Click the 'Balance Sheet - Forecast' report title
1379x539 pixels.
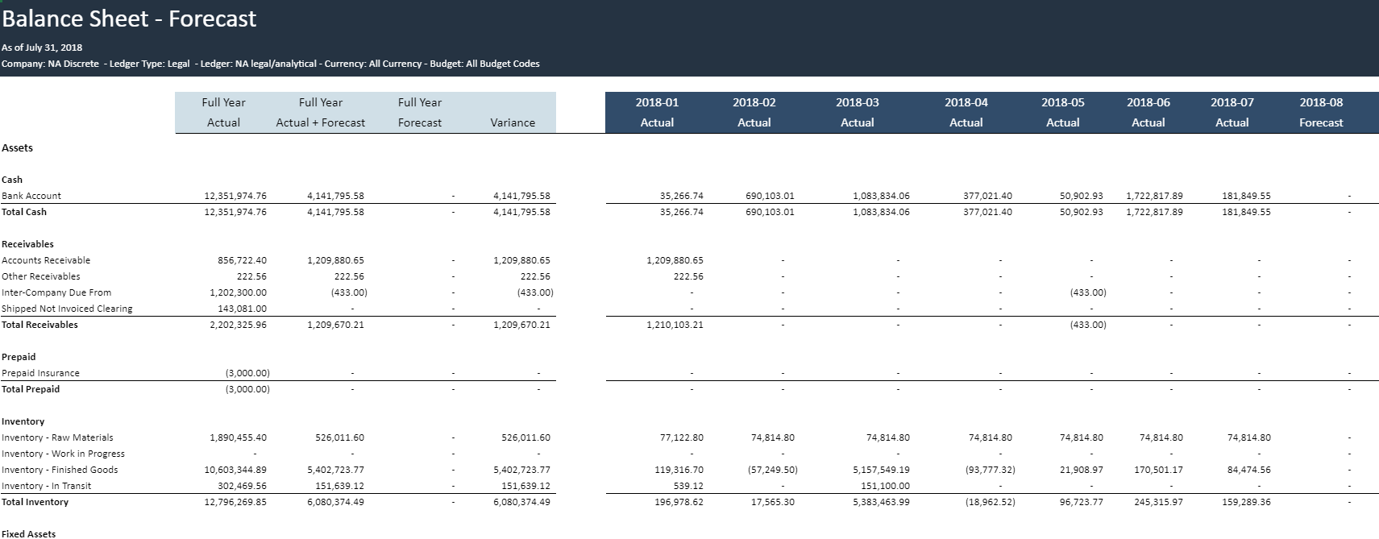pyautogui.click(x=129, y=19)
